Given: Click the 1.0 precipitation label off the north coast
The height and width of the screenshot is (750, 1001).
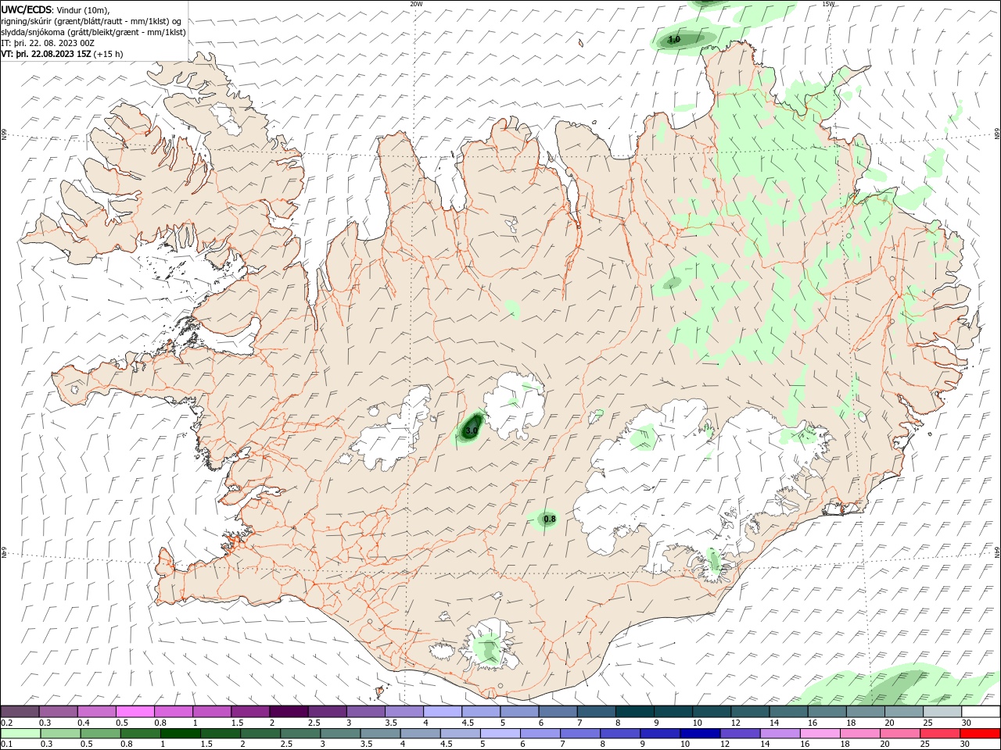Looking at the screenshot, I should point(674,39).
